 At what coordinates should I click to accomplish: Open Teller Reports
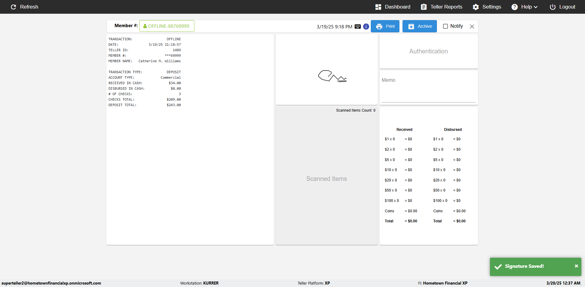tap(441, 7)
